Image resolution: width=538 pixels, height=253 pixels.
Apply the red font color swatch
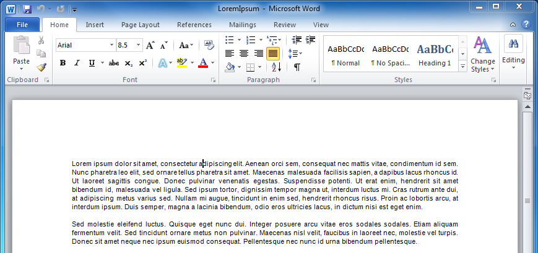tap(202, 63)
